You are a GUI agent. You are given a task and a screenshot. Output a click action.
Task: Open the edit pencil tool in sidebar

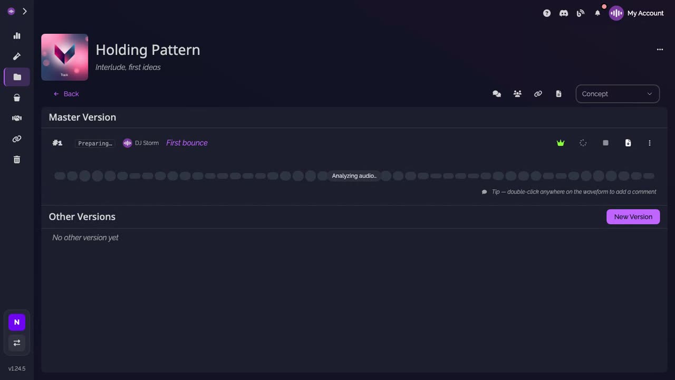tap(17, 56)
